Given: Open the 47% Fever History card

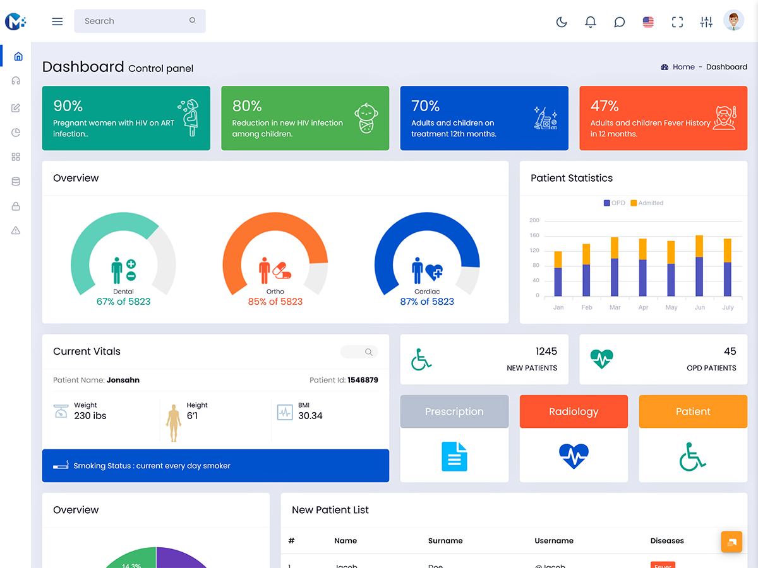Looking at the screenshot, I should [663, 118].
